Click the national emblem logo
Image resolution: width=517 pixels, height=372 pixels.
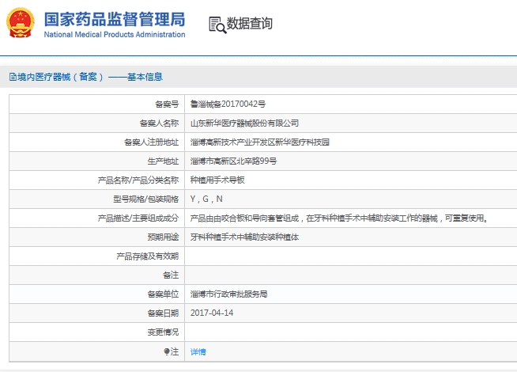click(x=21, y=23)
